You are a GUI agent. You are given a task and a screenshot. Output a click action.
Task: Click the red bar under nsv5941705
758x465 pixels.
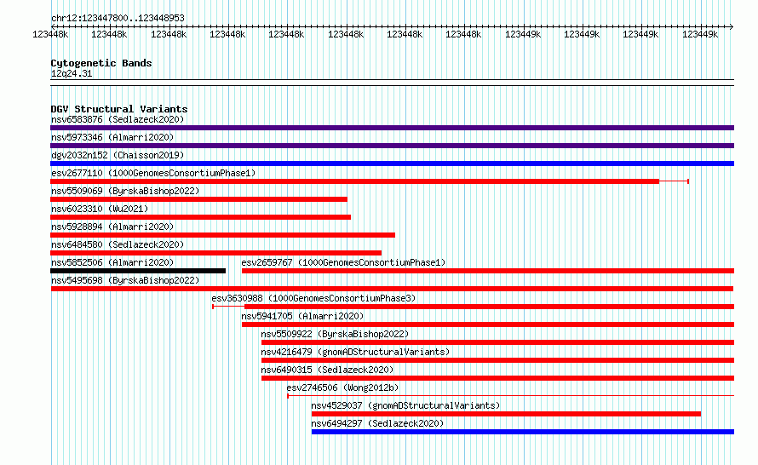pos(488,324)
